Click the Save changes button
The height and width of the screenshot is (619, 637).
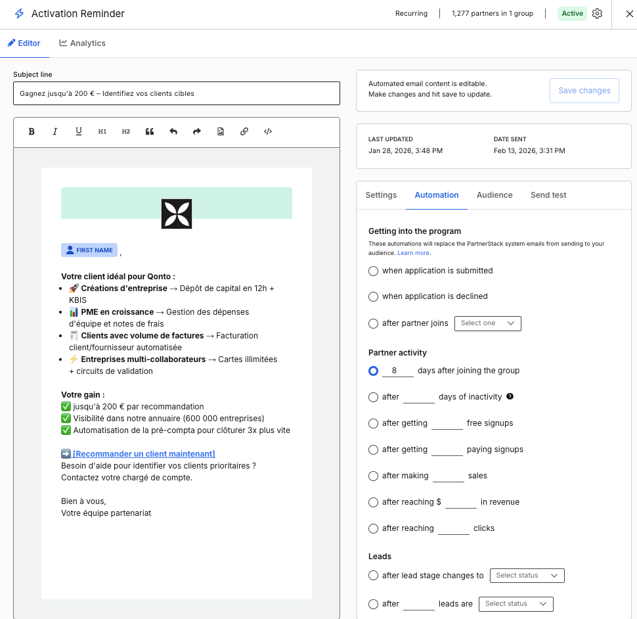click(x=584, y=91)
